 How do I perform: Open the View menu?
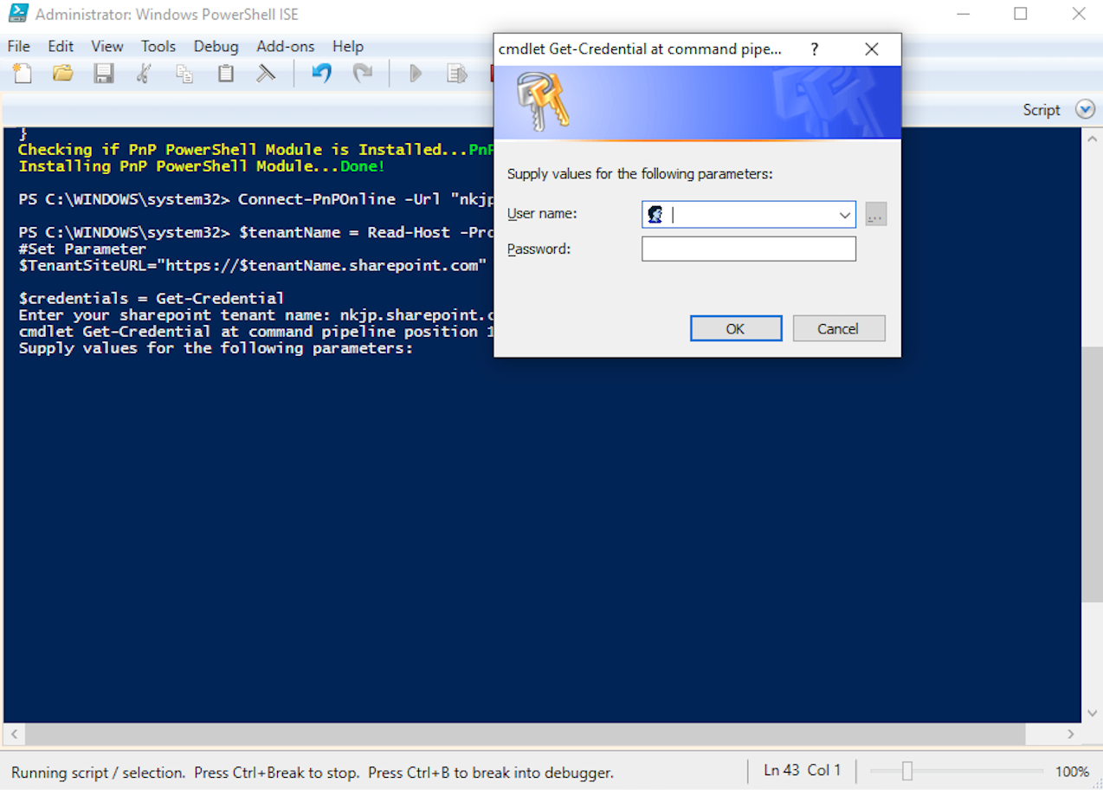point(107,47)
